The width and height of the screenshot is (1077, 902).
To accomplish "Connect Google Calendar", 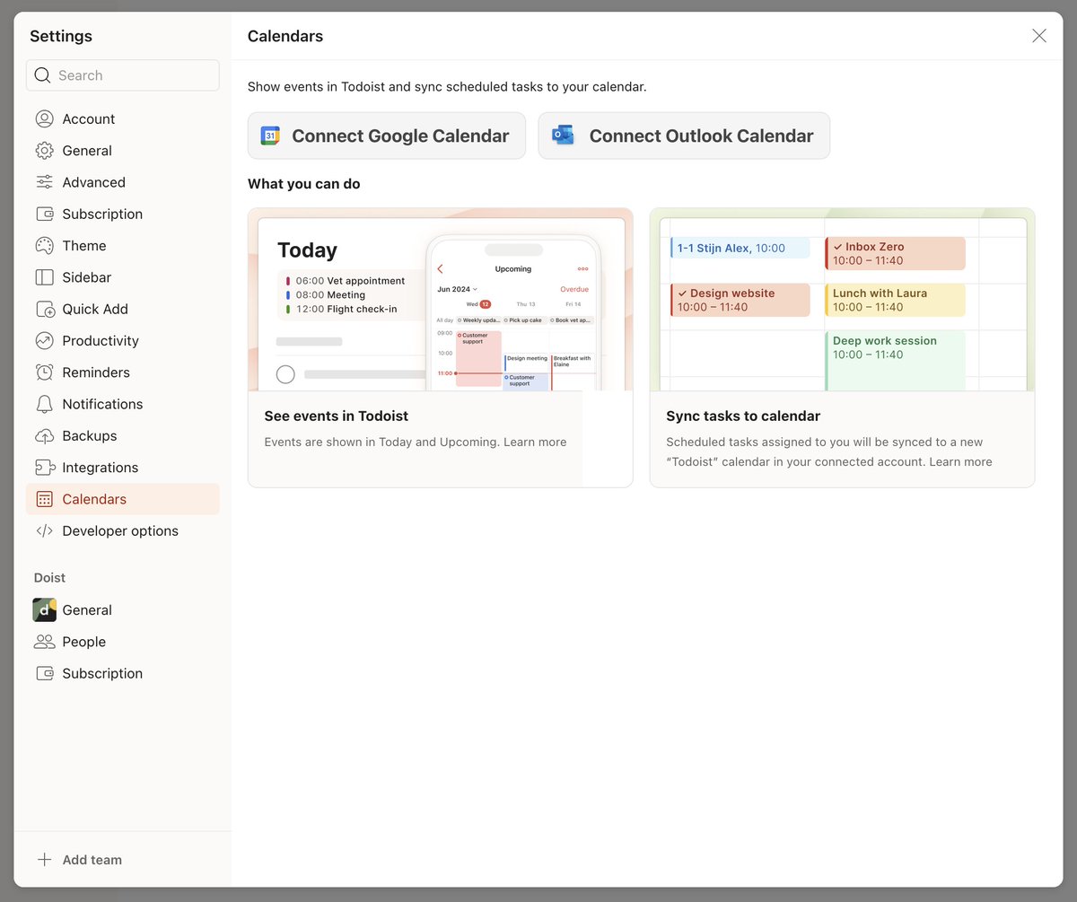I will (387, 136).
